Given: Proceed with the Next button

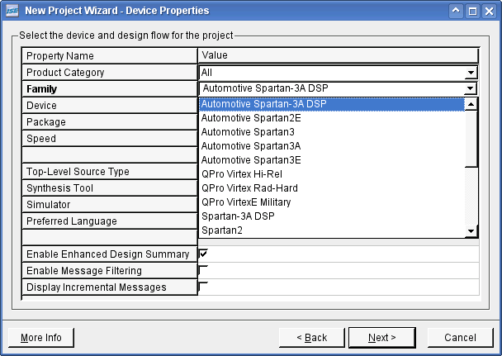Looking at the screenshot, I should pyautogui.click(x=381, y=337).
